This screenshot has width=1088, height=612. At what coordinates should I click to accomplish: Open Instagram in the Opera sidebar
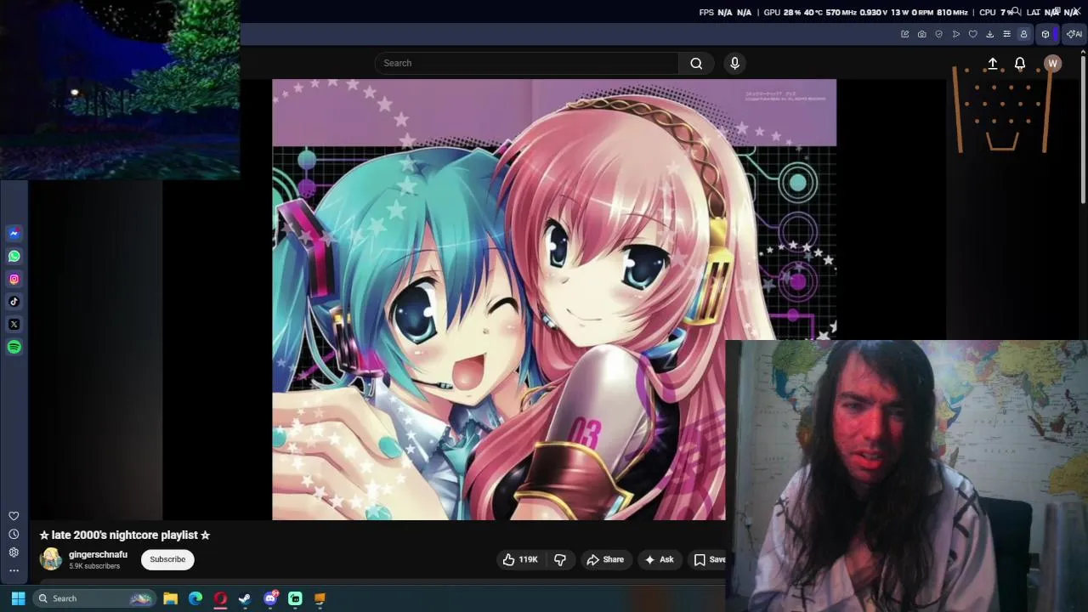14,279
